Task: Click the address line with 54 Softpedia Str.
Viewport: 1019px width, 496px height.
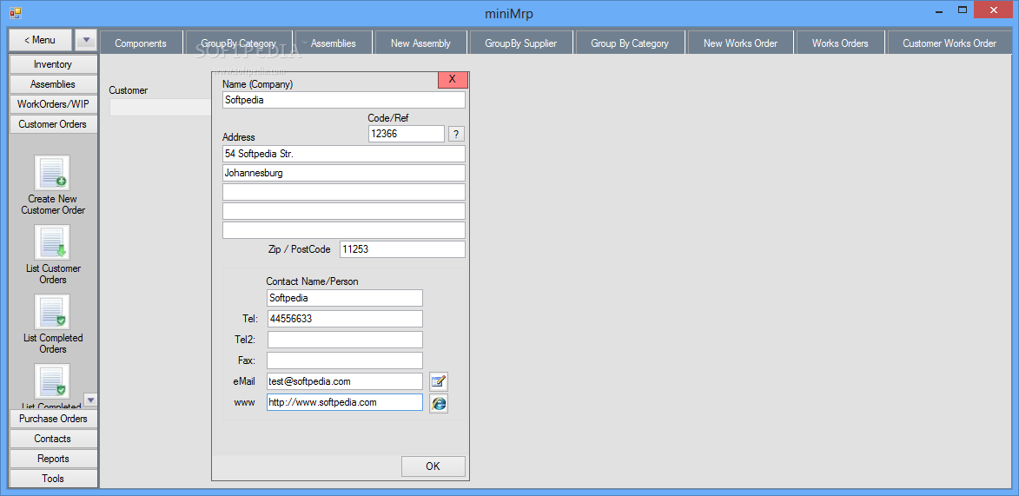Action: coord(344,154)
